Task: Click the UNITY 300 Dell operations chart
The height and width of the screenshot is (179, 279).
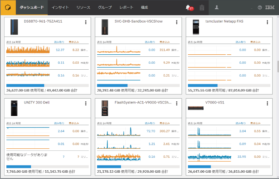Action: coord(28,132)
